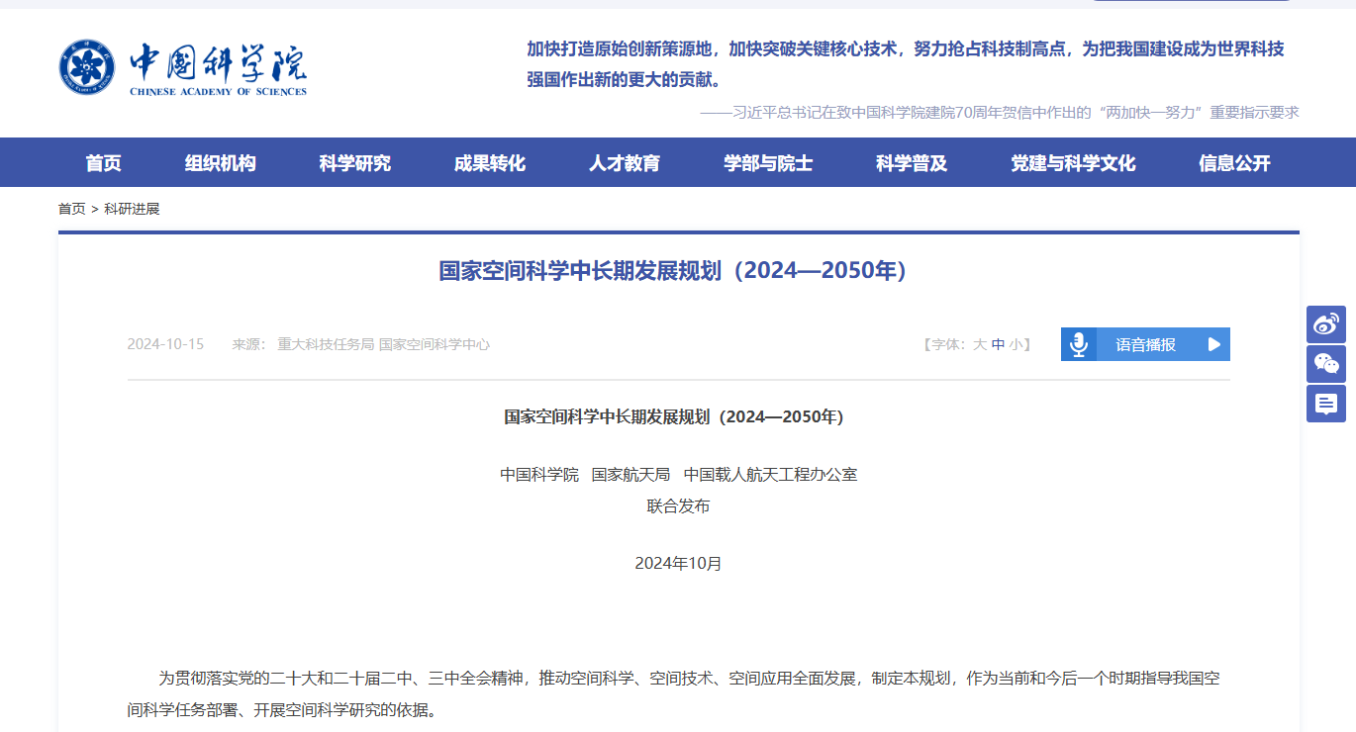Viewport: 1356px width, 732px height.
Task: Click the 联合发布 text line
Action: (678, 505)
